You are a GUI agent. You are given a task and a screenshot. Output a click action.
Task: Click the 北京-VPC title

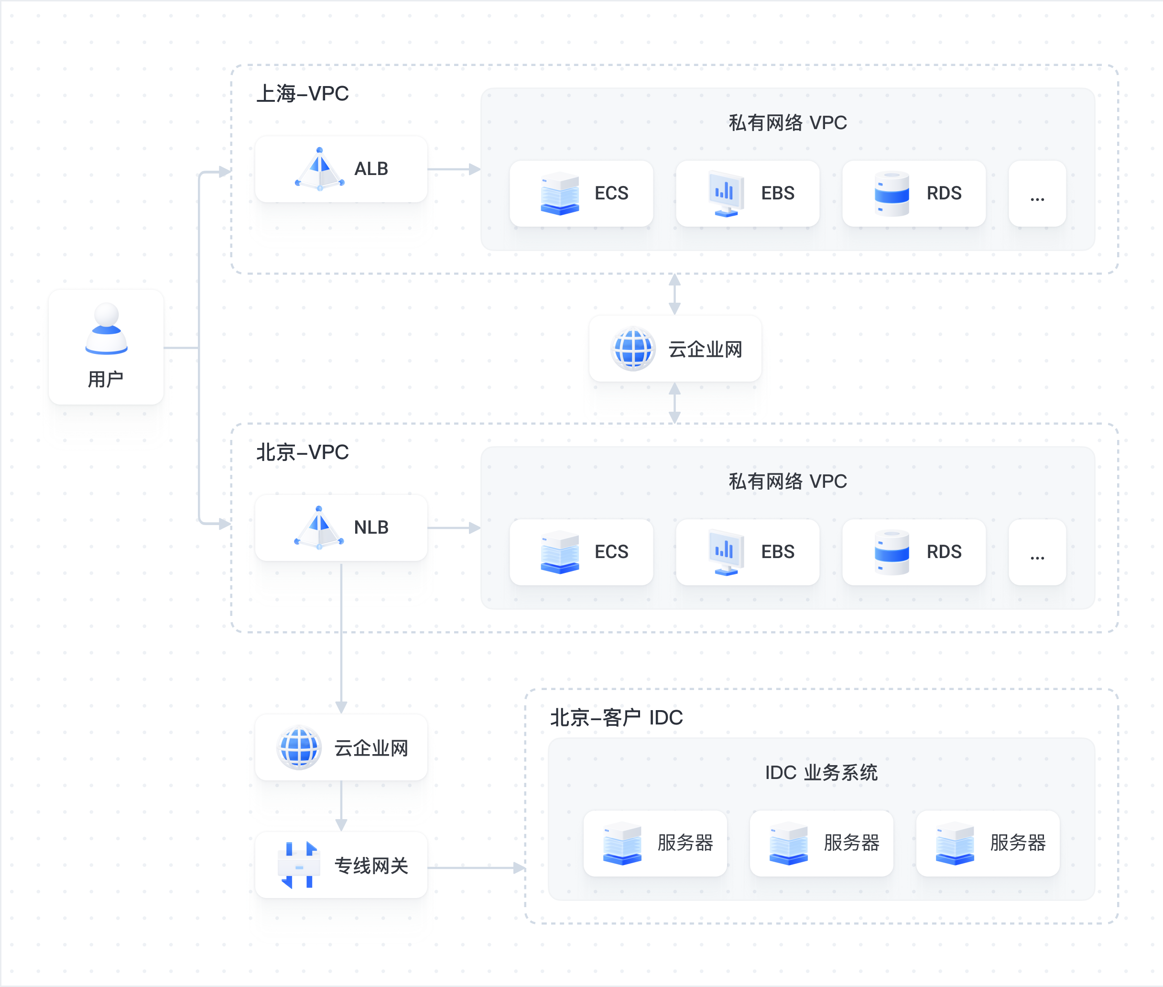point(303,452)
